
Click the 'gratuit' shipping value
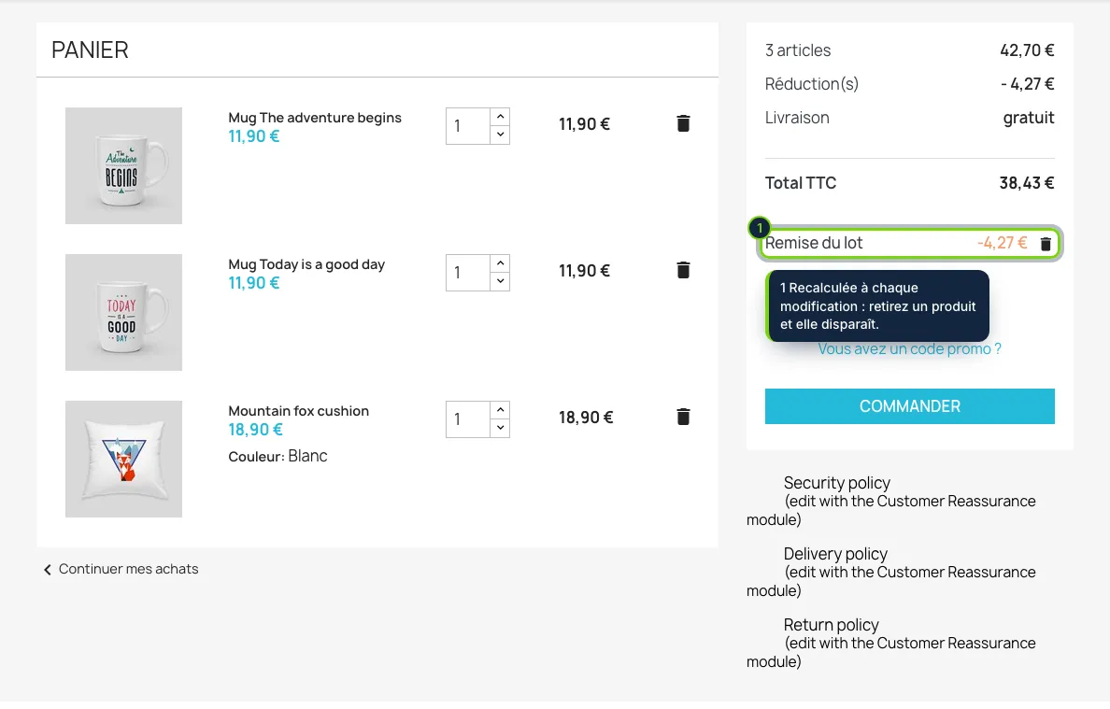1029,118
